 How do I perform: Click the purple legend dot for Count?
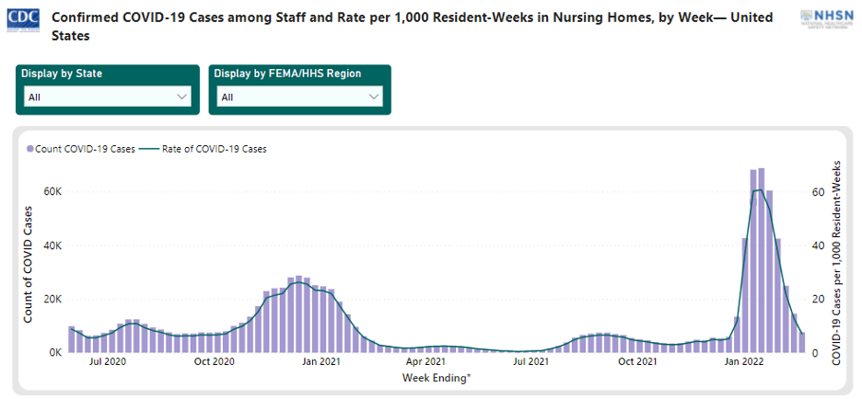30,148
